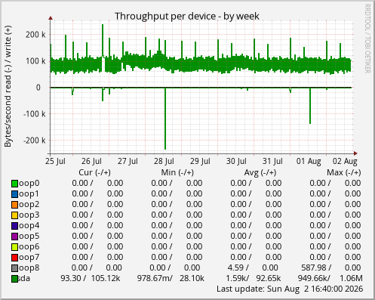Click the sda dark green swatch
Image resolution: width=375 pixels, height=300 pixels.
tap(14, 279)
